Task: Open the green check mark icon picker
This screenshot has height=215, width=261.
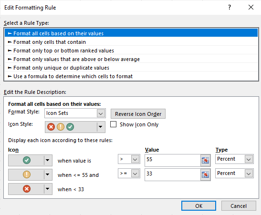Action: click(x=30, y=161)
